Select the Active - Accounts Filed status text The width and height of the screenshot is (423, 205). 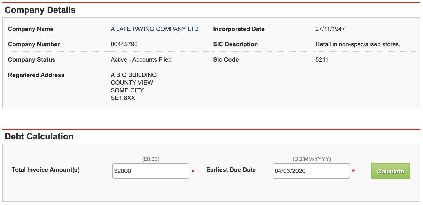coord(141,60)
